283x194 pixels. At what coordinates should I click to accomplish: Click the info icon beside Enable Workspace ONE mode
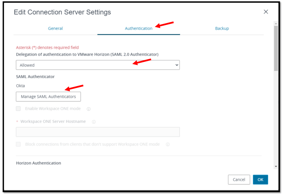click(x=89, y=109)
